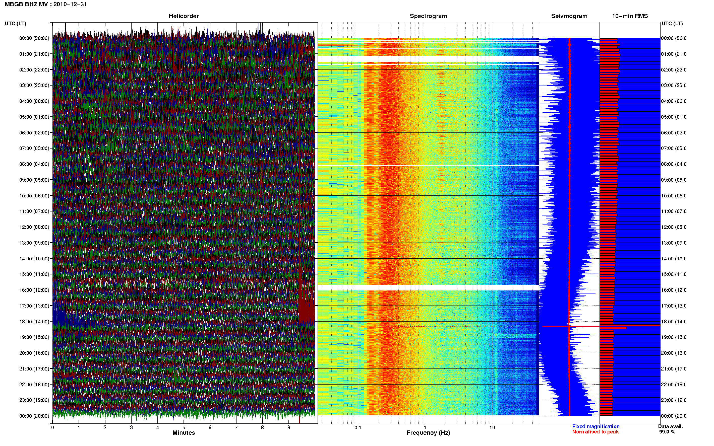Image resolution: width=714 pixels, height=446 pixels.
Task: Click the left time label '15:00 (11:00)'
Action: point(34,274)
